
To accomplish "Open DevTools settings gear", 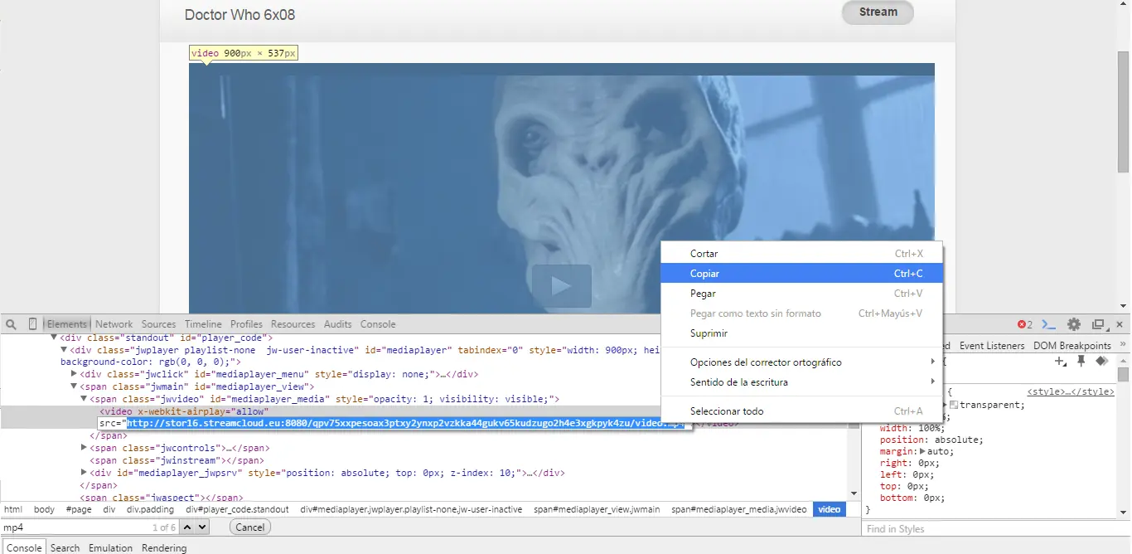I will [x=1074, y=324].
